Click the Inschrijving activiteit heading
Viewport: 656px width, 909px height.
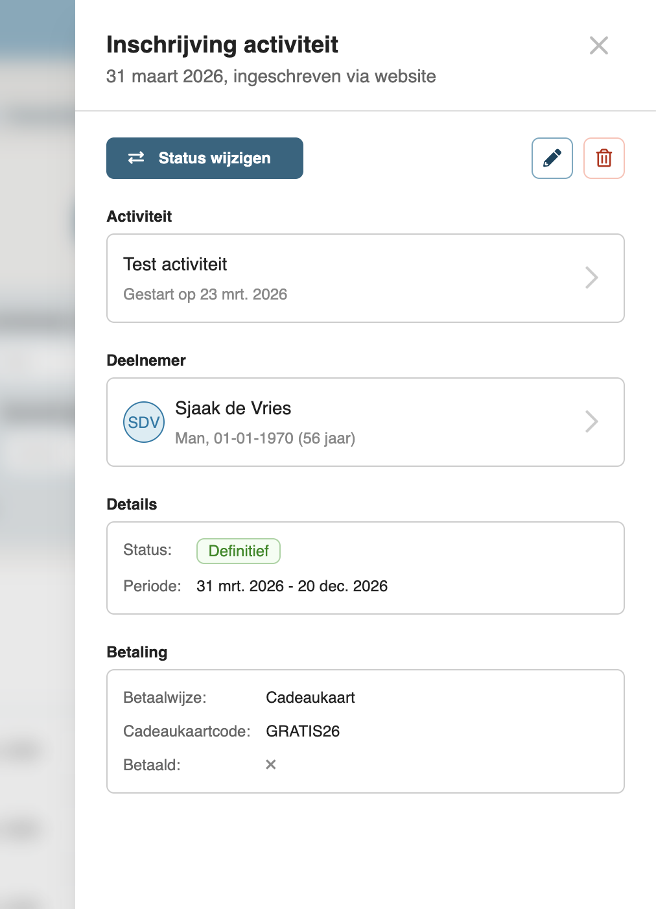(222, 45)
